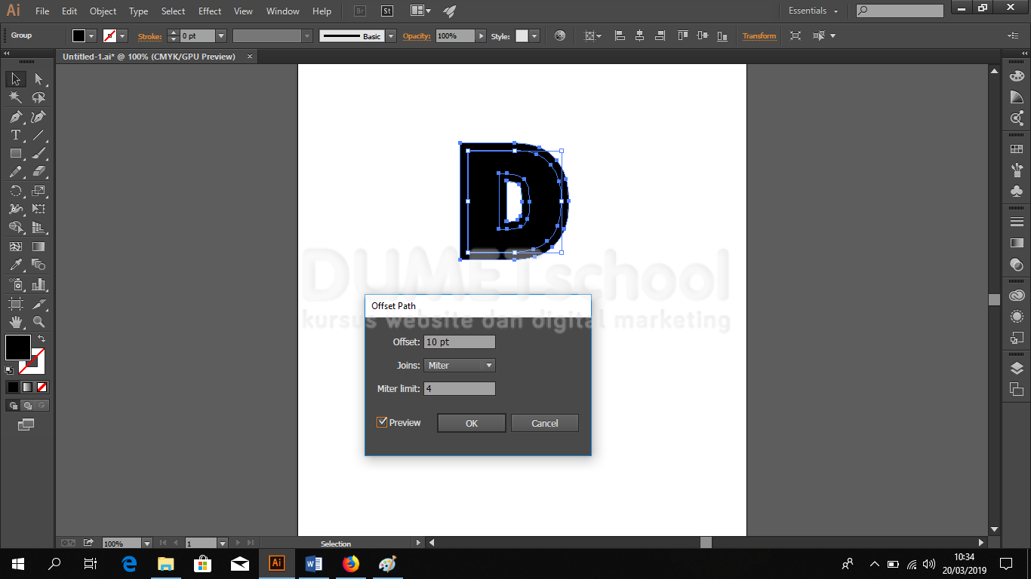The height and width of the screenshot is (579, 1031).
Task: Select the Rotate tool
Action: 16,191
